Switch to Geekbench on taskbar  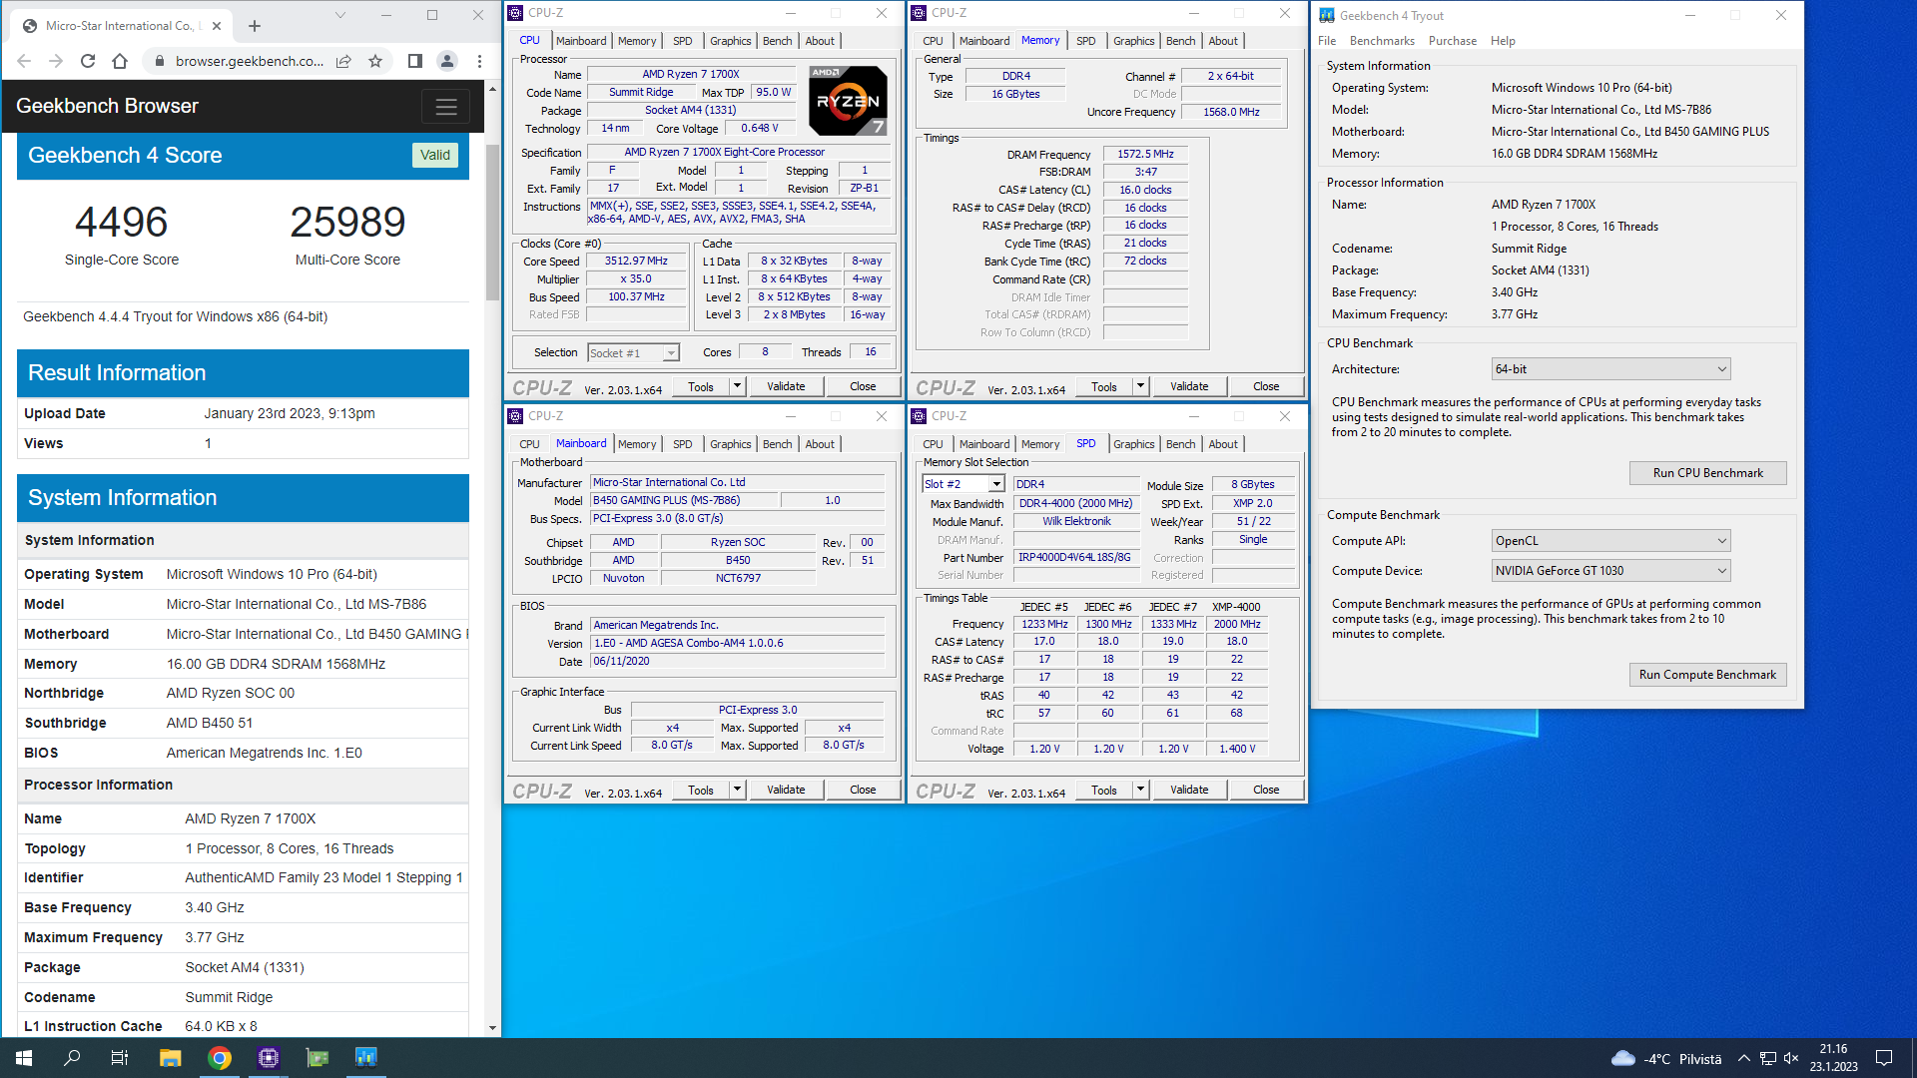(366, 1058)
